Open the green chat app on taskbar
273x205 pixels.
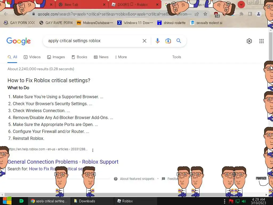tap(21, 201)
